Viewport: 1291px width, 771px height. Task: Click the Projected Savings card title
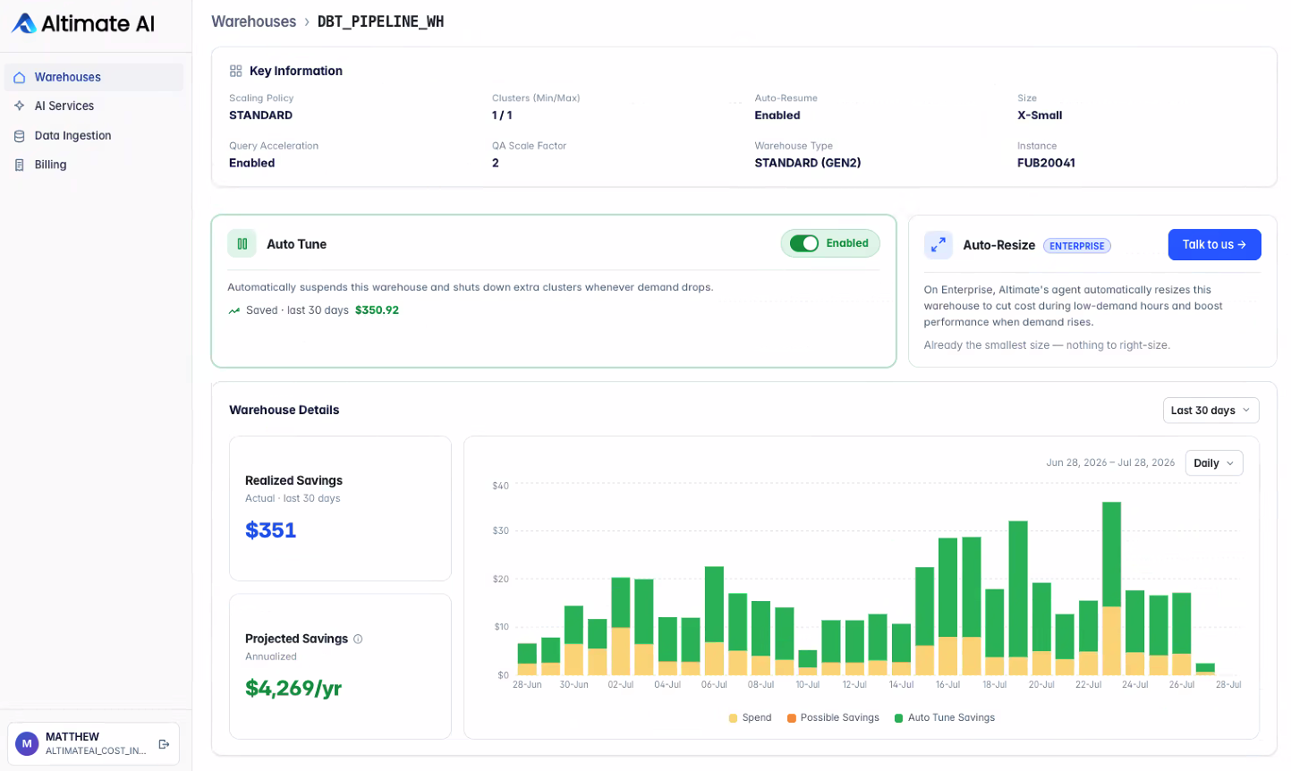click(296, 639)
